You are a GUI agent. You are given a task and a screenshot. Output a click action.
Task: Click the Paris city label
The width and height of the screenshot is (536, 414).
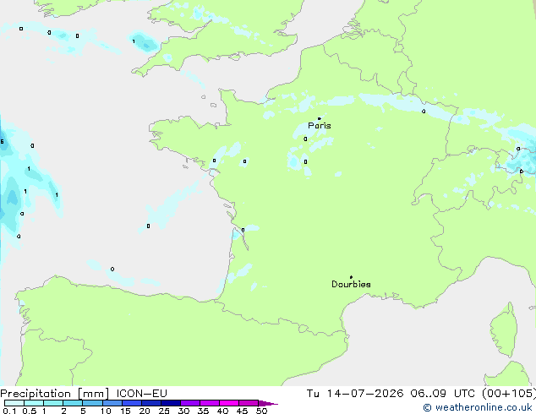click(x=320, y=125)
